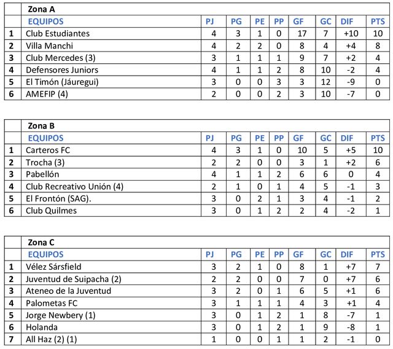Click the EQUIPOS header in Zona A
This screenshot has height=349, width=393.
pos(45,22)
